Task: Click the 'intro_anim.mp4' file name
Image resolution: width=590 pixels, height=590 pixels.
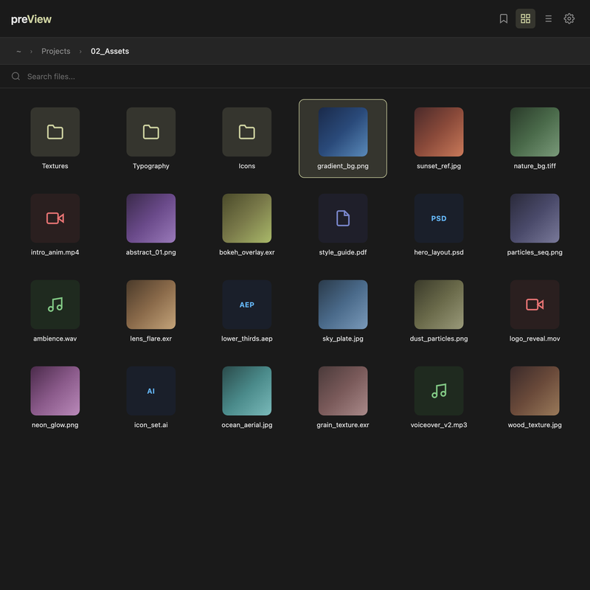Action: pyautogui.click(x=55, y=252)
